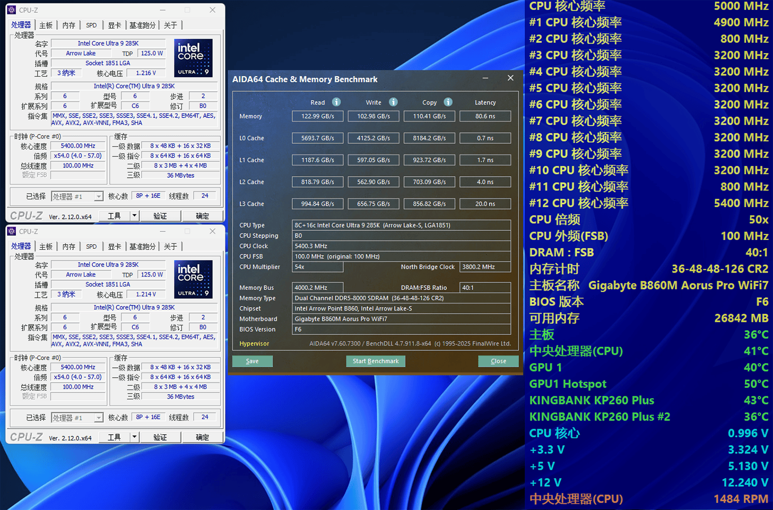Screen dimensions: 773x510
Task: Click 内存计时 36-48-48-126 CR2 overlay row
Action: pos(649,269)
